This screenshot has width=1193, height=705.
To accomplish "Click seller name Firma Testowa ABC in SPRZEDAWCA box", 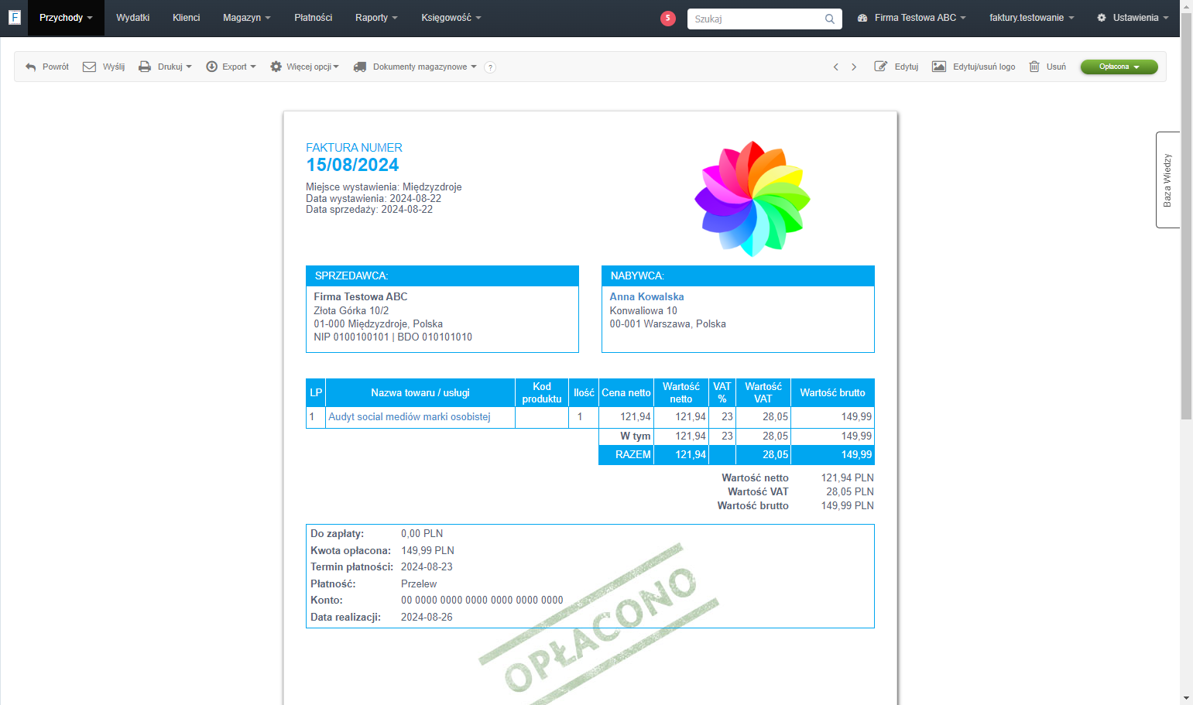I will point(361,296).
